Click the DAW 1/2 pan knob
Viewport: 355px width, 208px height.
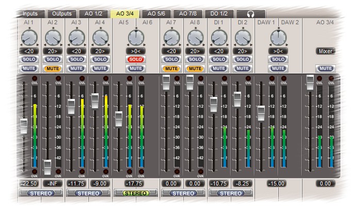click(279, 38)
